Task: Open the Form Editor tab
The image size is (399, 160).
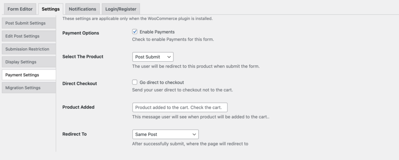Action: tap(20, 9)
